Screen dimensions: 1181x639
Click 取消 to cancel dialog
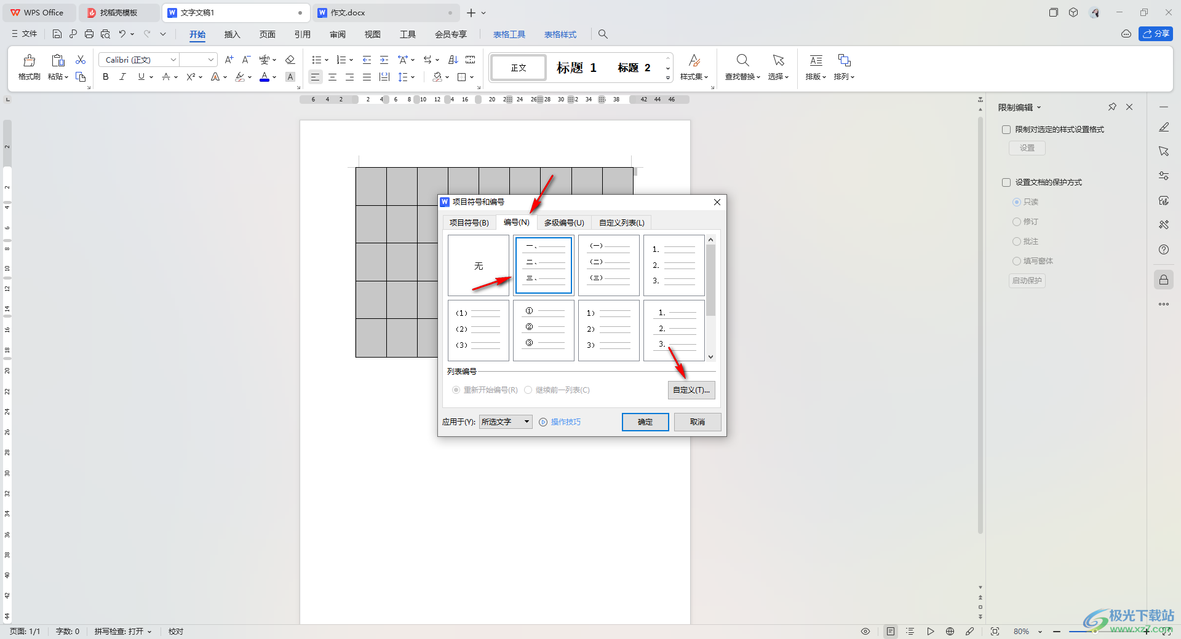698,422
